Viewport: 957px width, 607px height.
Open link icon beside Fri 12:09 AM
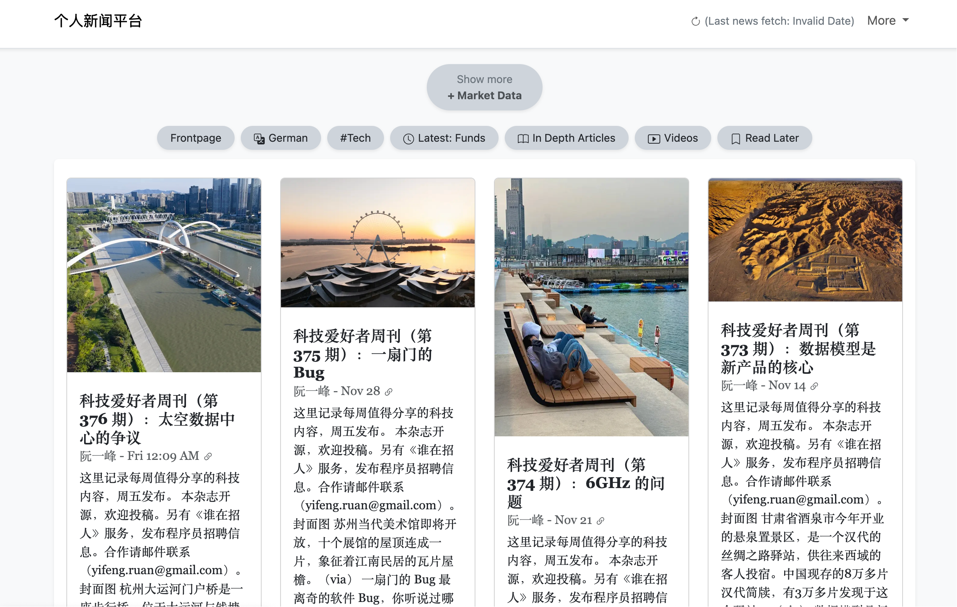[x=208, y=457]
